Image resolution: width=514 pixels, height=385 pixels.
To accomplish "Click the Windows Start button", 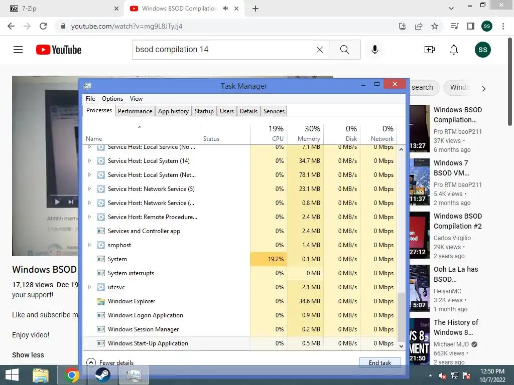I will click(x=12, y=375).
